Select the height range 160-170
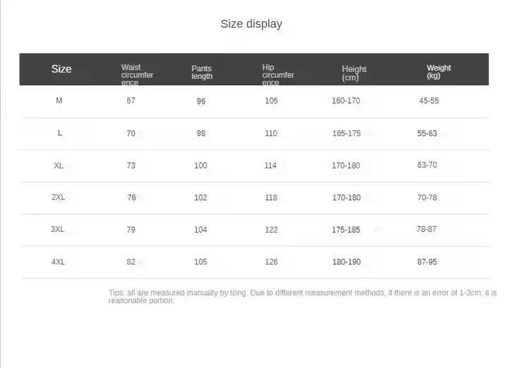 pos(346,101)
